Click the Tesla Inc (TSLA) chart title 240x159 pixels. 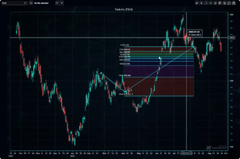(x=124, y=10)
